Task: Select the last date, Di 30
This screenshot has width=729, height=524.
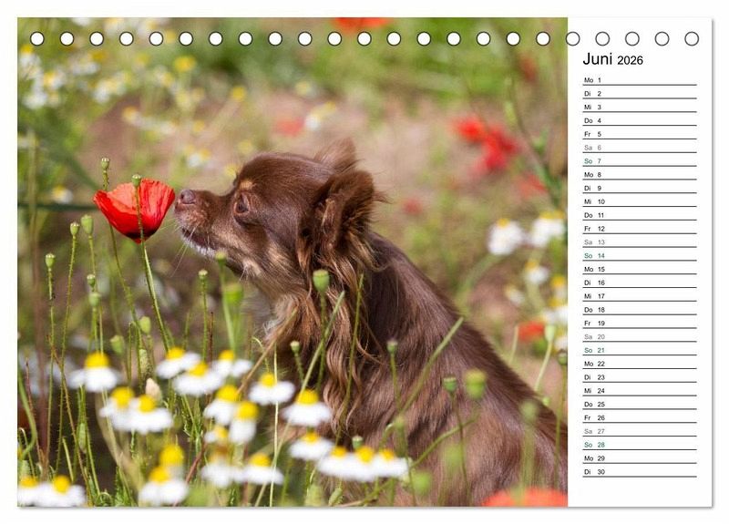Action: (638, 472)
